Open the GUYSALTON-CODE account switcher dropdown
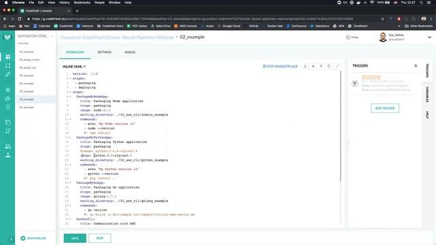 click(x=35, y=36)
